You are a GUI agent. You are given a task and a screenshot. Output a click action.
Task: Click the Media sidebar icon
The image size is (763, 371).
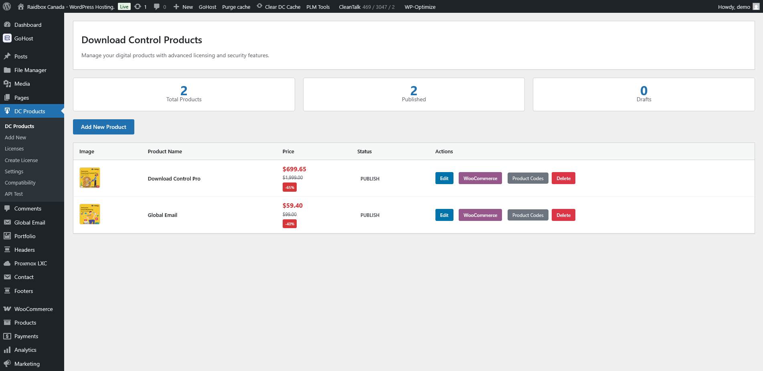click(7, 83)
